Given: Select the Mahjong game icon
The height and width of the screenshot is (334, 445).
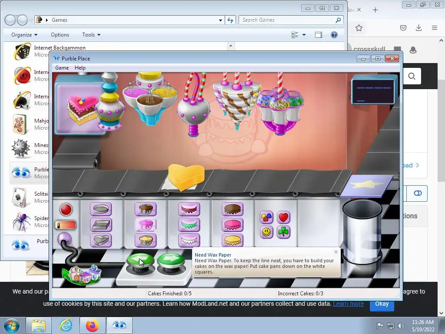Looking at the screenshot, I should pyautogui.click(x=20, y=124).
